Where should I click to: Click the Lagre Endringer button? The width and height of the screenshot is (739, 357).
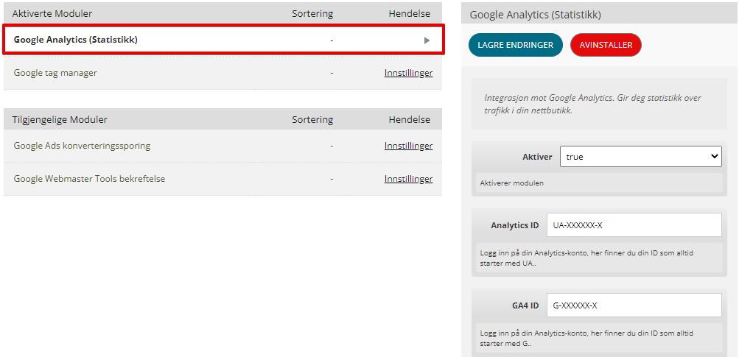pyautogui.click(x=515, y=45)
